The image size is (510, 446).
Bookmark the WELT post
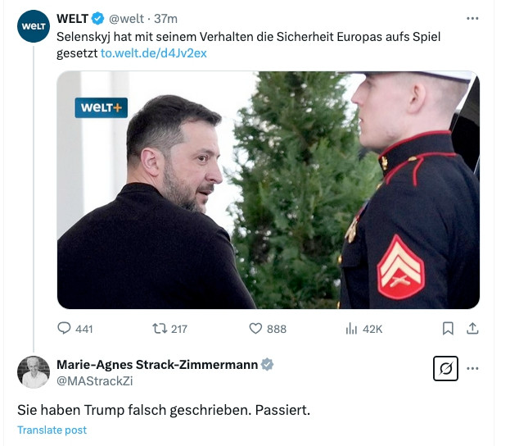(448, 329)
